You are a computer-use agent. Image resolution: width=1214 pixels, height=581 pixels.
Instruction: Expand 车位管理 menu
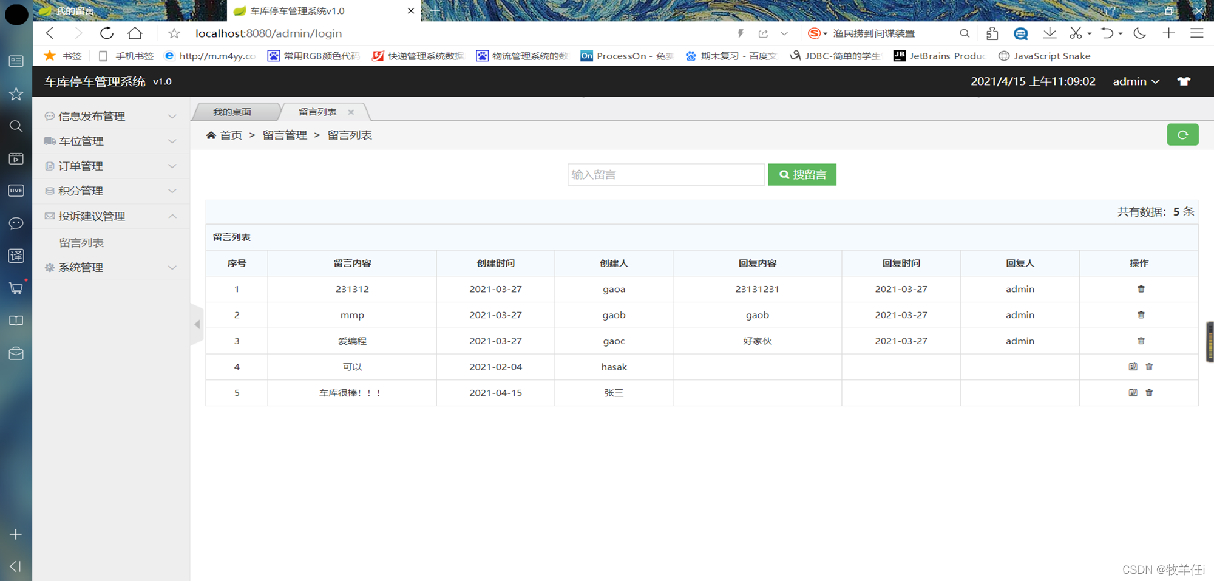click(111, 141)
